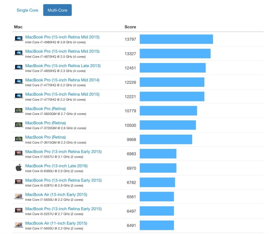This screenshot has width=269, height=234.
Task: Click the score bar for the 13797 result
Action: click(x=176, y=39)
